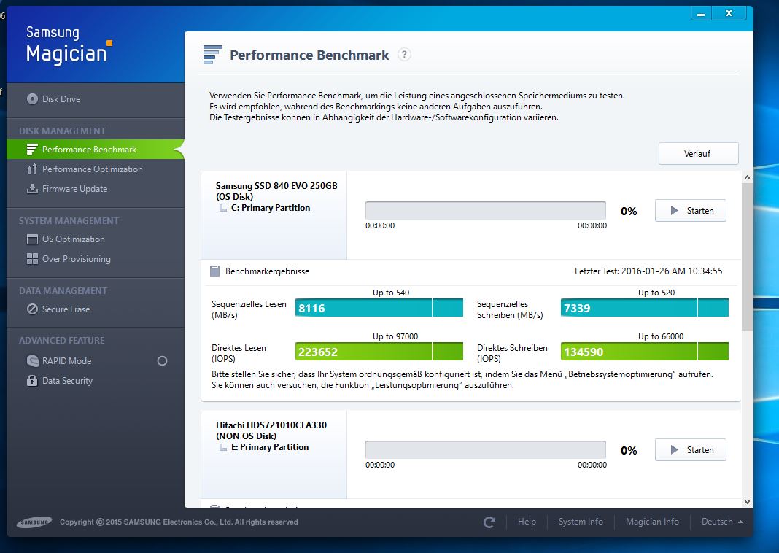Viewport: 779px width, 553px height.
Task: Open the Deutsch language dropdown
Action: click(x=722, y=522)
